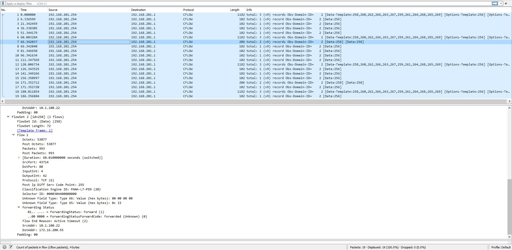512x250 pixels.
Task: Follow the Template Frame: 1 link
Action: click(34, 130)
